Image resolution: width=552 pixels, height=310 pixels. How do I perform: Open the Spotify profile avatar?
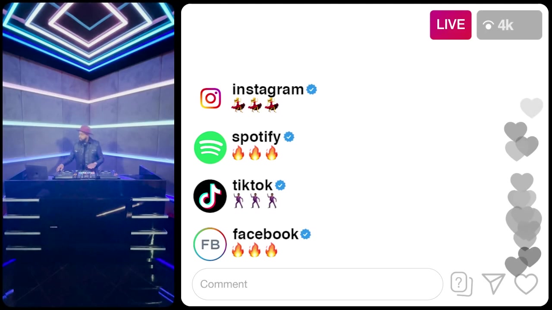[210, 148]
